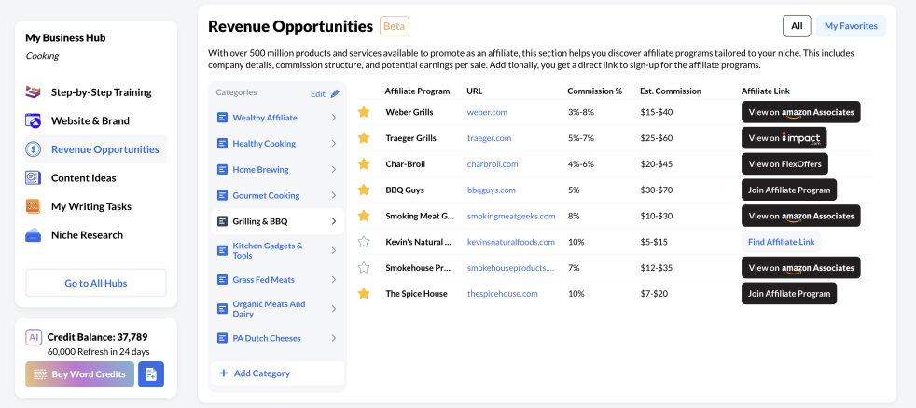Expand Organic Meats And Dairy chevron
Image resolution: width=916 pixels, height=408 pixels.
[334, 309]
